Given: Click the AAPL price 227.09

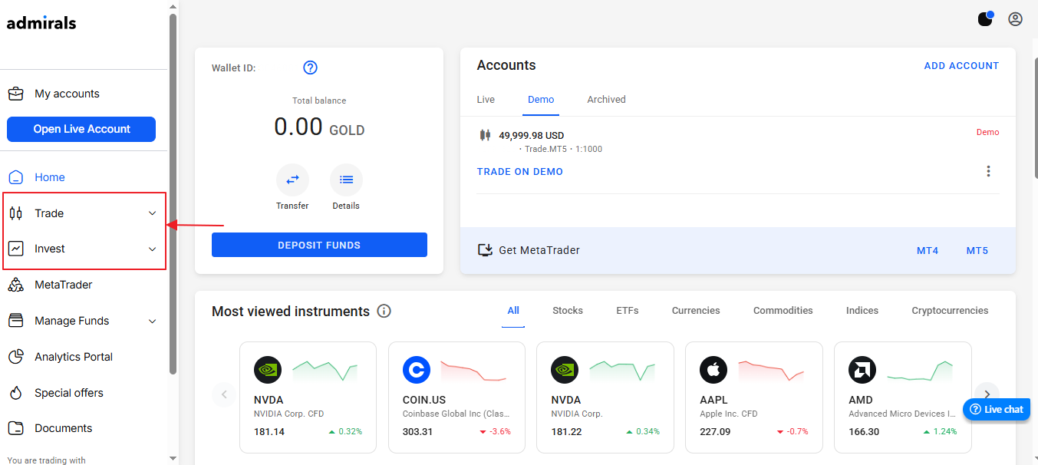Looking at the screenshot, I should point(715,432).
